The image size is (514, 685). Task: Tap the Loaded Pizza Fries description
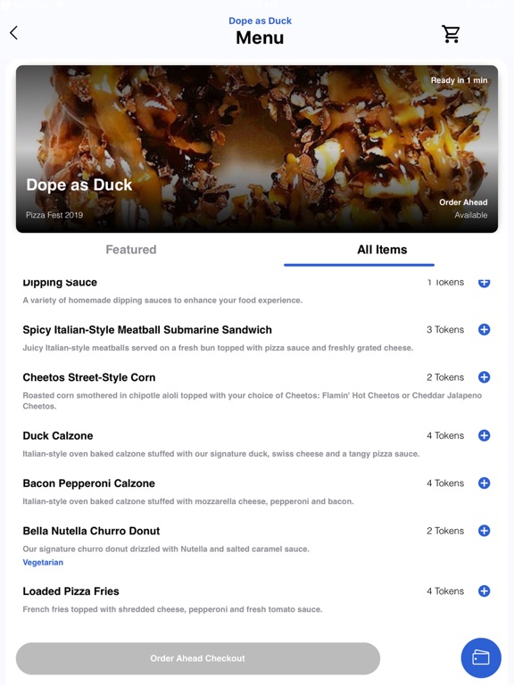pos(172,609)
